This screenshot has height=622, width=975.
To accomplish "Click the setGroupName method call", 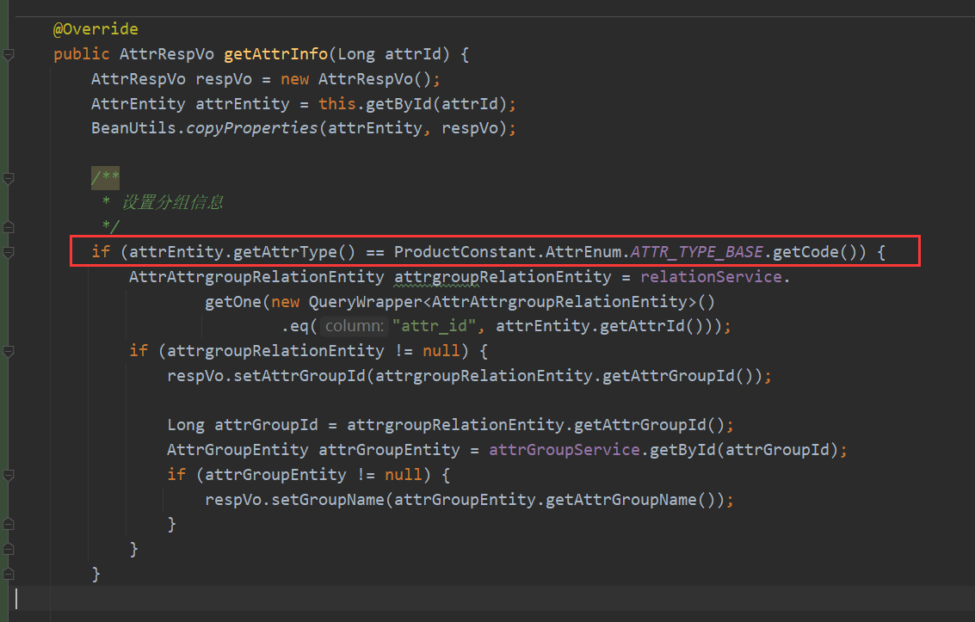I will [328, 500].
